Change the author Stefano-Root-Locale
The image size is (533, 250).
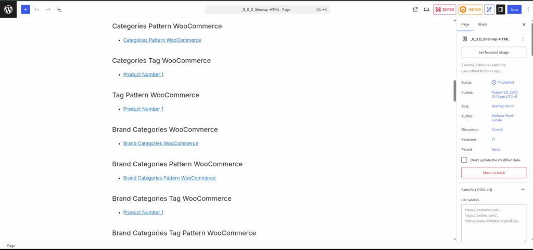[x=503, y=117]
